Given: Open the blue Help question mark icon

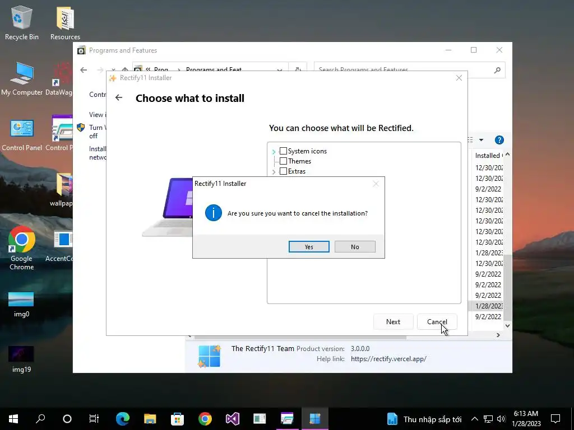Looking at the screenshot, I should [x=499, y=140].
